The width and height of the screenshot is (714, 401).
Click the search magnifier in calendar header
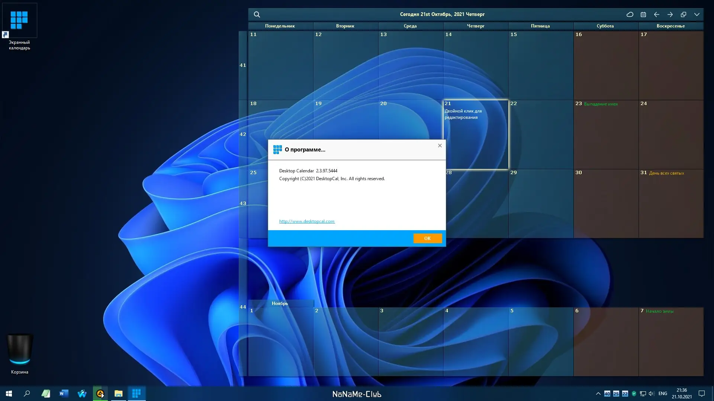[x=257, y=14]
